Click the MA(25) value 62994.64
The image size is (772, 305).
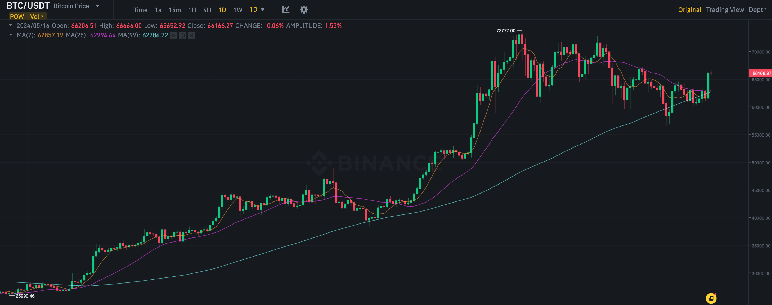pos(103,35)
